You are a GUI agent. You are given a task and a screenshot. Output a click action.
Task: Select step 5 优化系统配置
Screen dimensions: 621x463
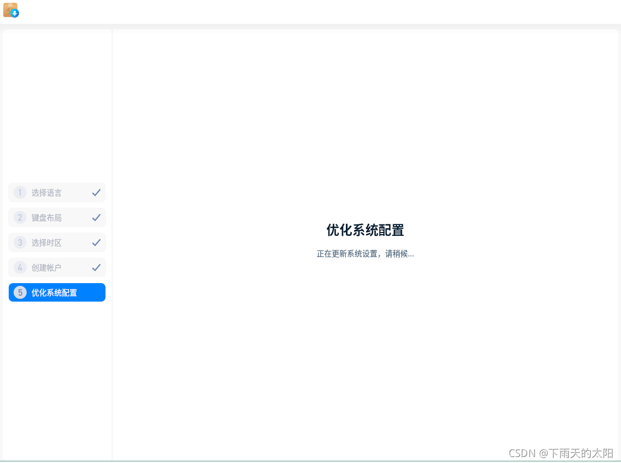tap(57, 293)
